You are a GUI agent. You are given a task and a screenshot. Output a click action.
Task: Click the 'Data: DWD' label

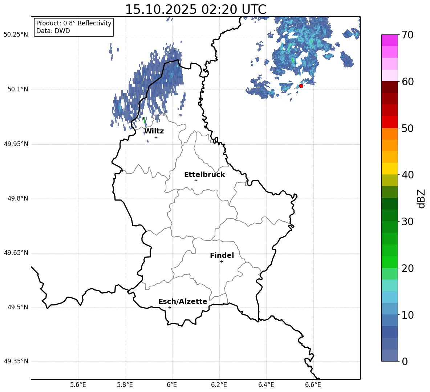pyautogui.click(x=53, y=31)
